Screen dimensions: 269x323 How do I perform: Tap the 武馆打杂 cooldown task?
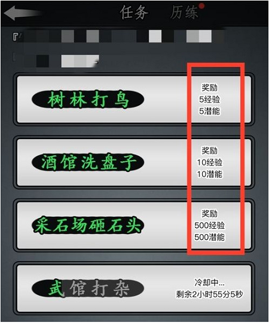tap(134, 288)
